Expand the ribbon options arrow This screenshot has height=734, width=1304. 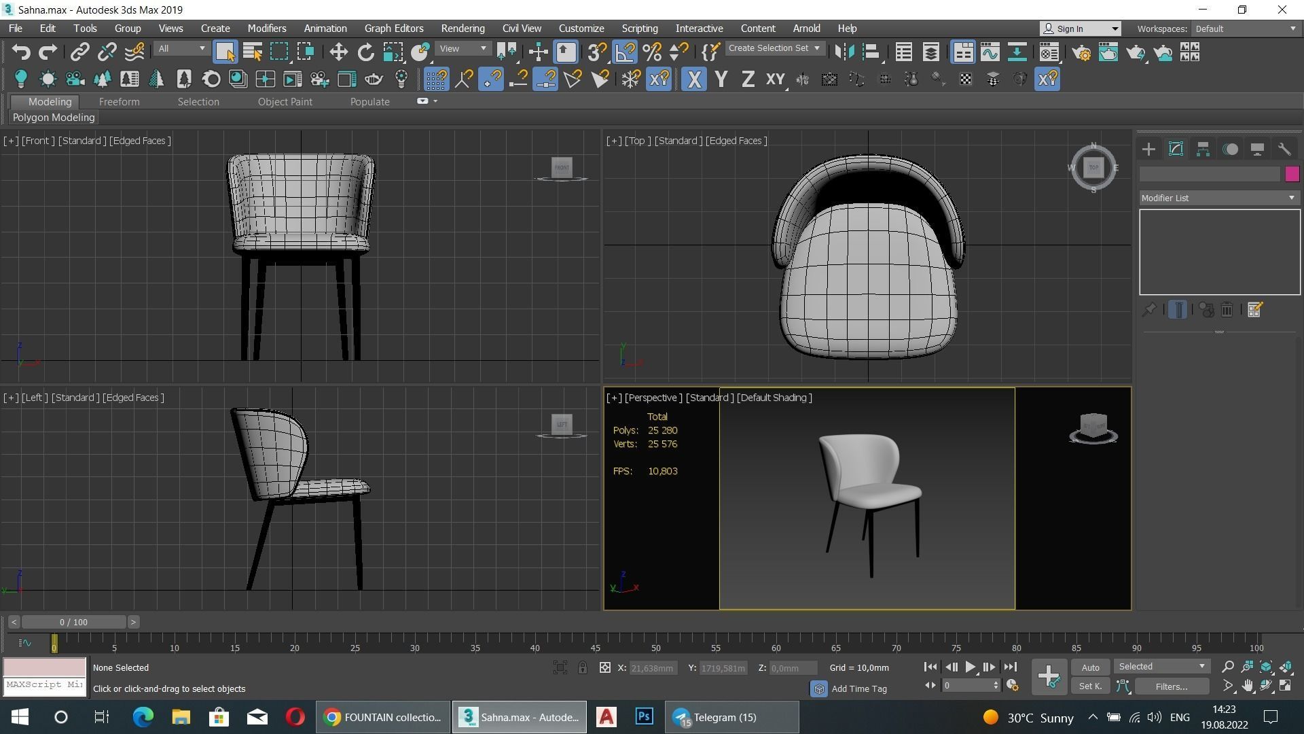click(435, 101)
